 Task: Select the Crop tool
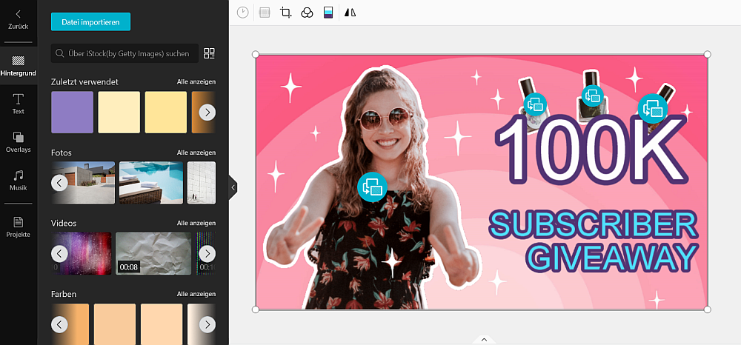click(285, 13)
